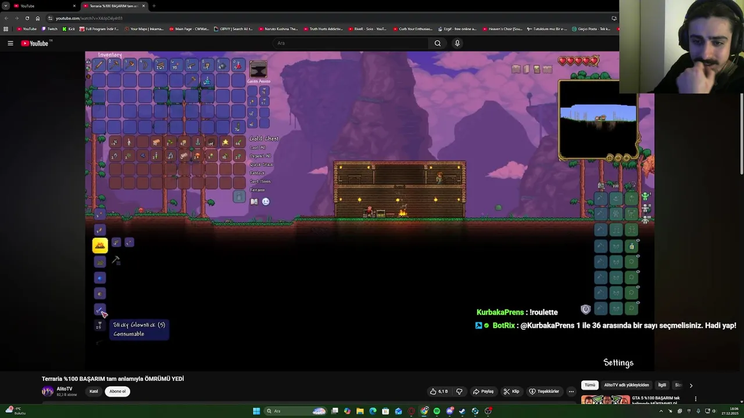
Task: Start voice search with the microphone
Action: coord(457,43)
